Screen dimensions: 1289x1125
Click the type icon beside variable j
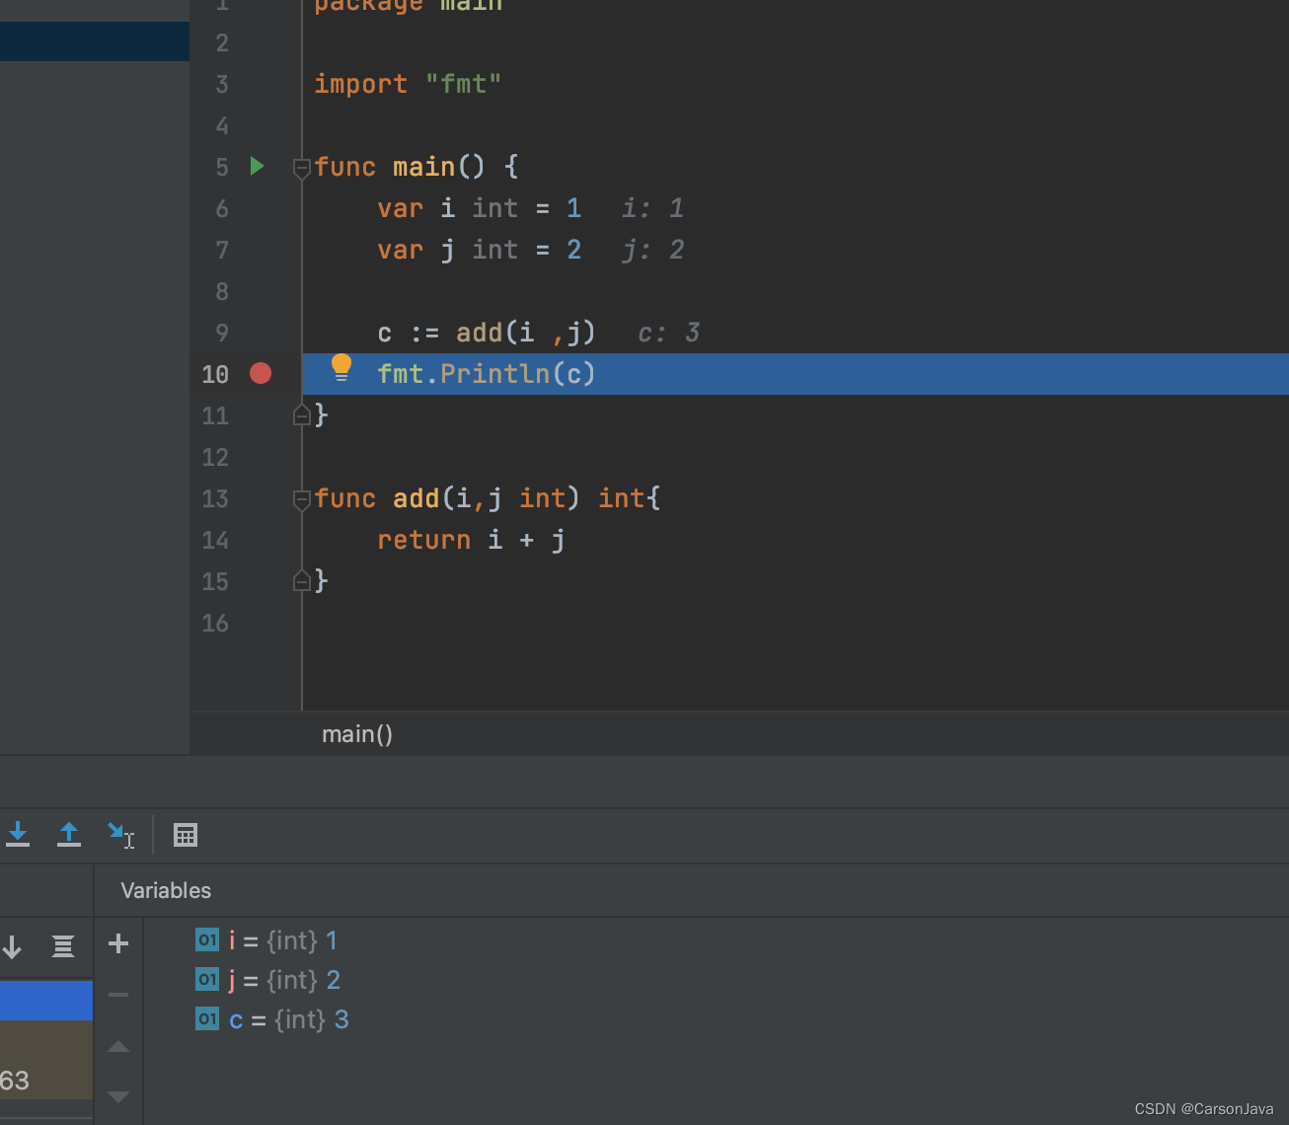click(207, 980)
